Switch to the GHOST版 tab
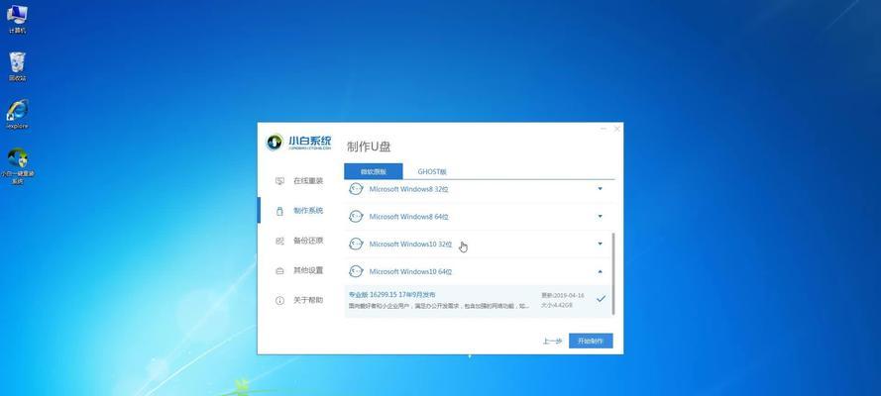This screenshot has height=396, width=881. coord(432,171)
